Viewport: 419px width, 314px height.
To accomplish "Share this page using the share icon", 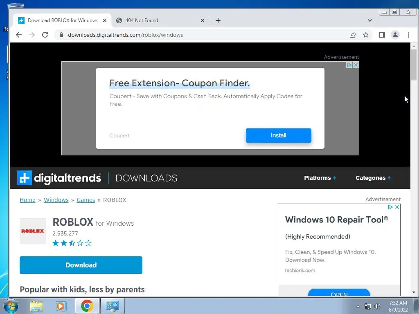I will click(x=353, y=35).
